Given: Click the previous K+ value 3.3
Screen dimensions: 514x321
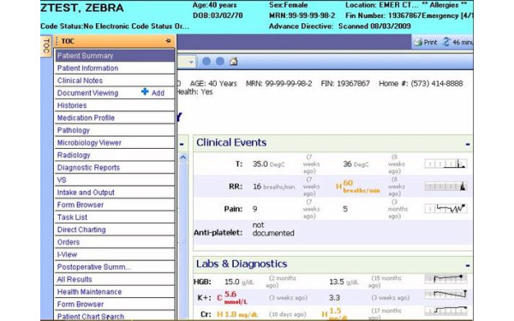Looking at the screenshot, I should coord(334,298).
